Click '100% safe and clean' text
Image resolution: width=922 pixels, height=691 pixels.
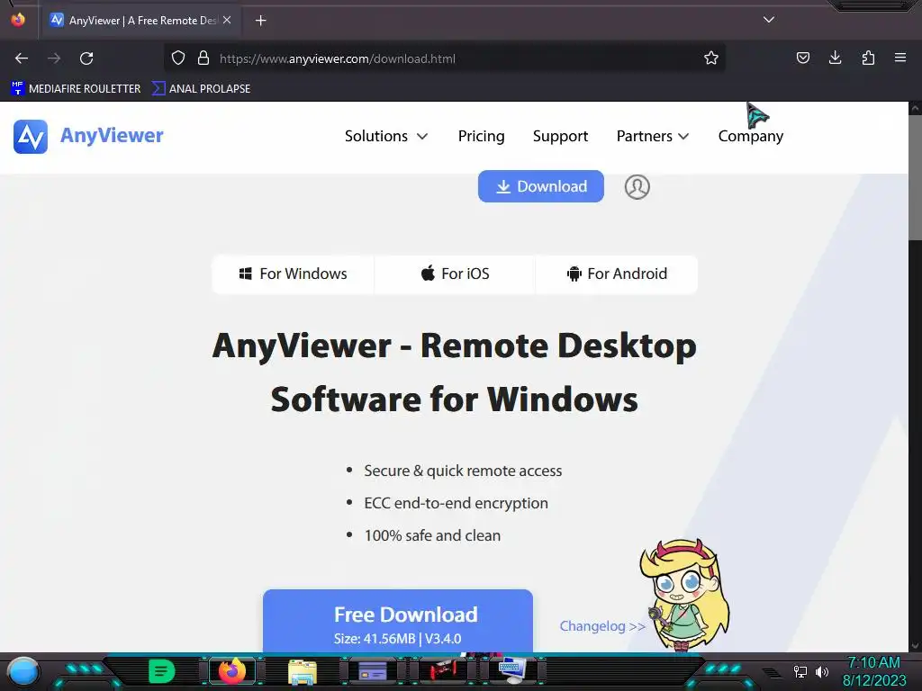[x=432, y=535]
